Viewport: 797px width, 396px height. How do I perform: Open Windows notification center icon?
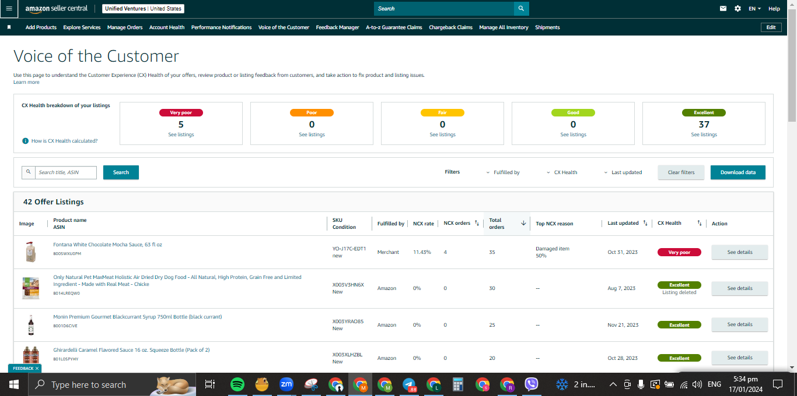777,384
